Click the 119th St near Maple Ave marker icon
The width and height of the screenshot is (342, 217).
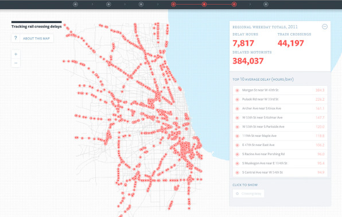(x=238, y=136)
